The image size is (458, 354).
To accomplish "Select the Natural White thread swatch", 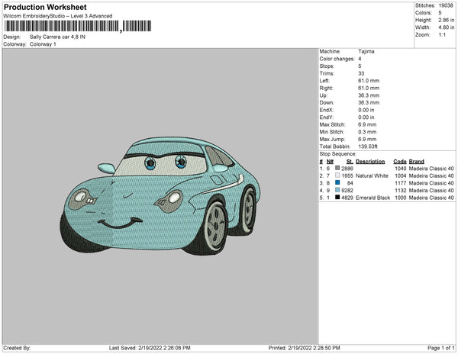I will coord(337,176).
